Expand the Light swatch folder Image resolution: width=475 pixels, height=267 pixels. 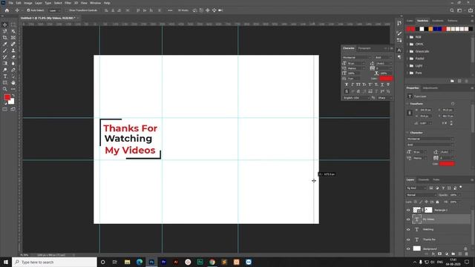point(407,66)
